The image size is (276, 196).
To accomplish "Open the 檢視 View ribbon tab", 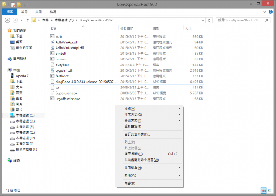I will pyautogui.click(x=53, y=12).
